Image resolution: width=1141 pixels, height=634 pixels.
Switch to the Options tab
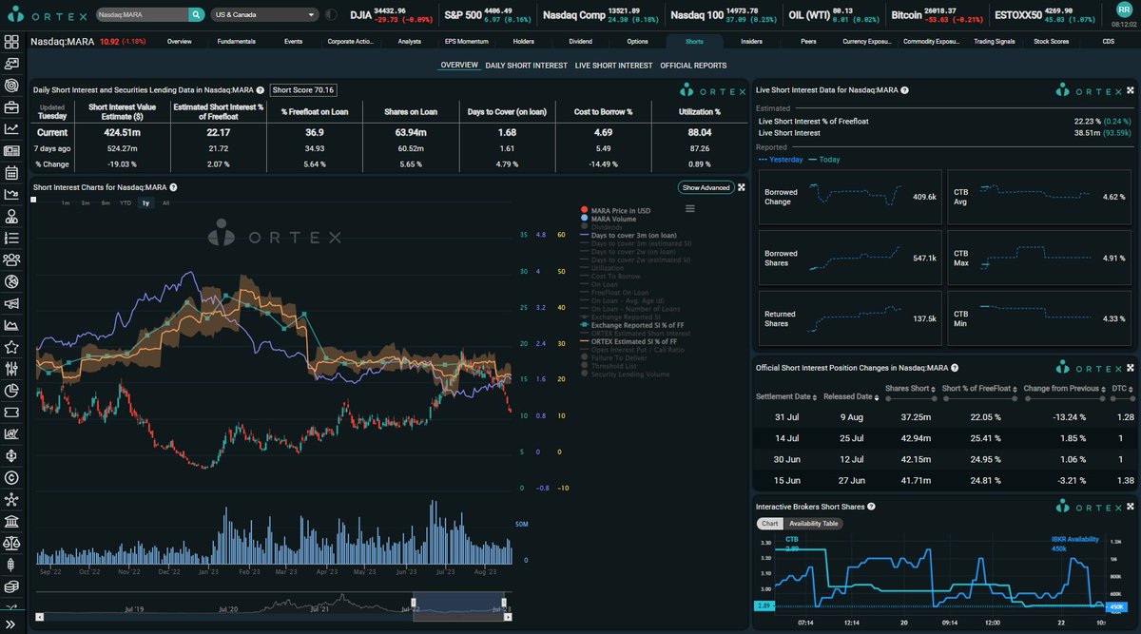click(638, 42)
